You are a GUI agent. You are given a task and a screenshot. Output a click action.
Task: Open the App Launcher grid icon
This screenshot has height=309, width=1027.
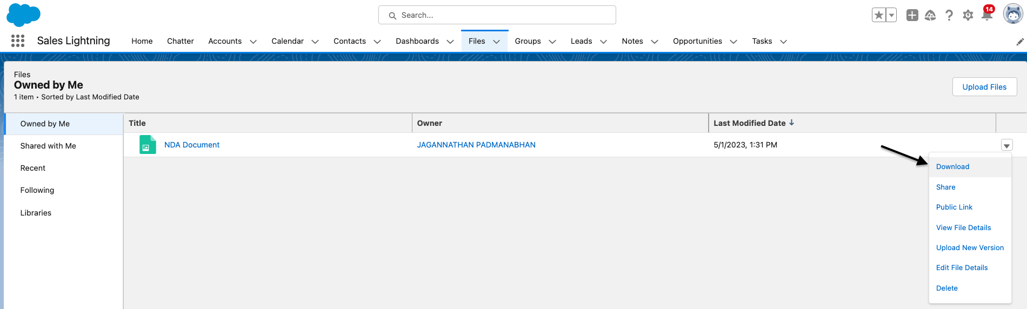coord(18,41)
